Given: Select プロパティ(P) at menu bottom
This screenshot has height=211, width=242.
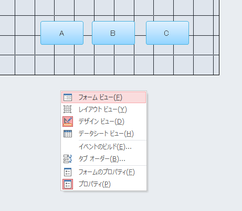Looking at the screenshot, I should pyautogui.click(x=103, y=184).
